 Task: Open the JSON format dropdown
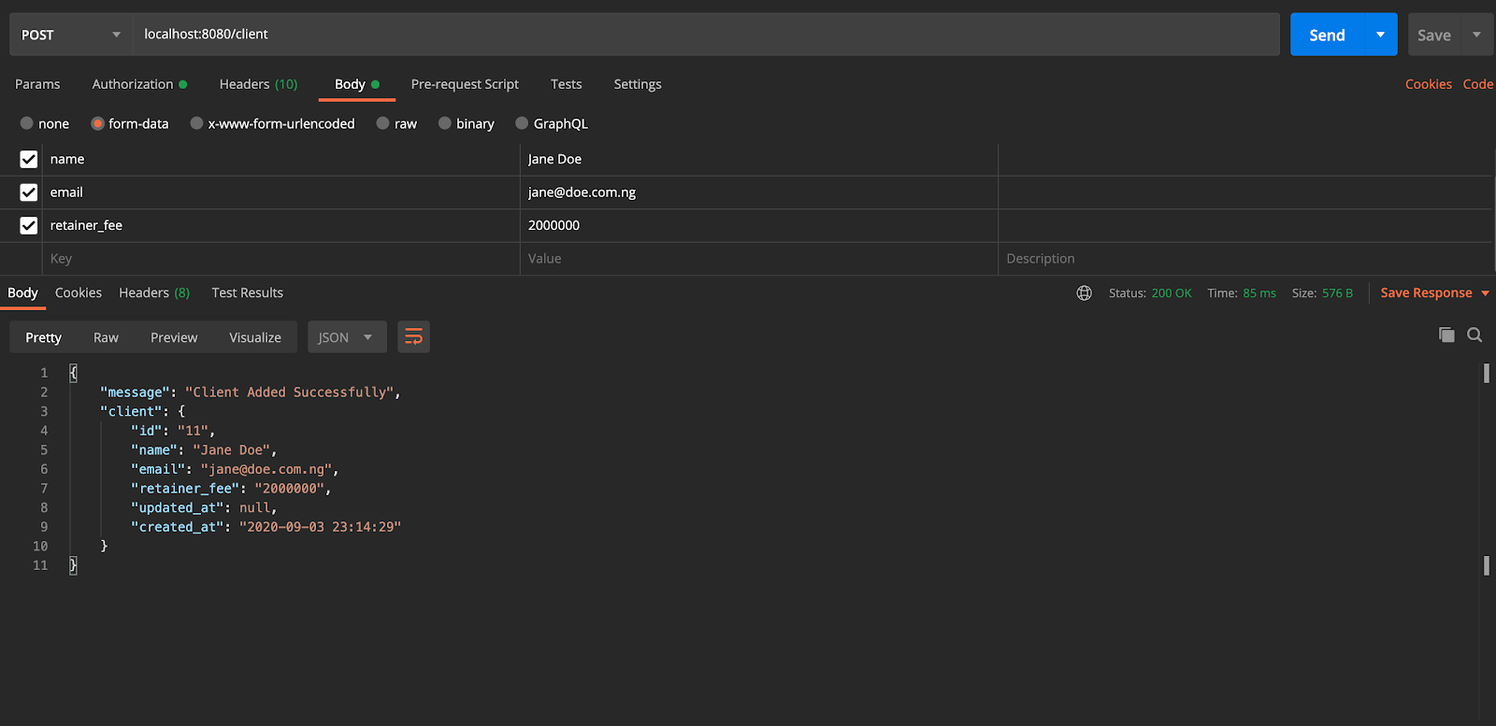click(346, 337)
